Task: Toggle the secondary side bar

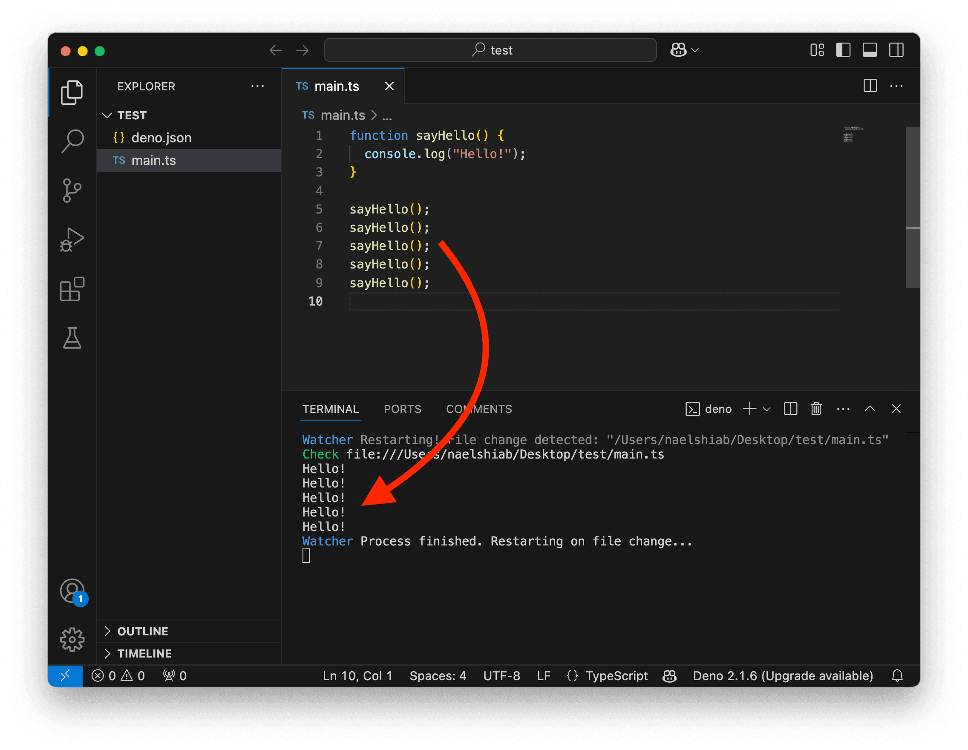Action: pos(896,50)
